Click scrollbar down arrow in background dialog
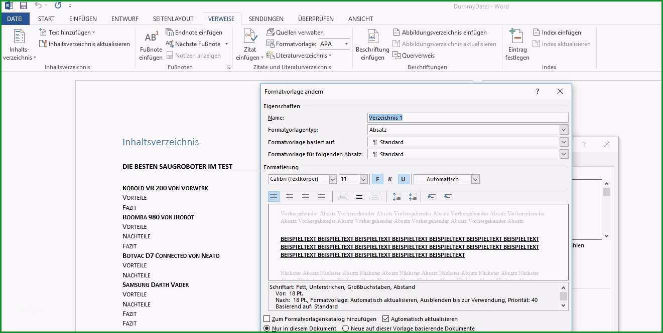The width and height of the screenshot is (663, 333). [x=606, y=235]
